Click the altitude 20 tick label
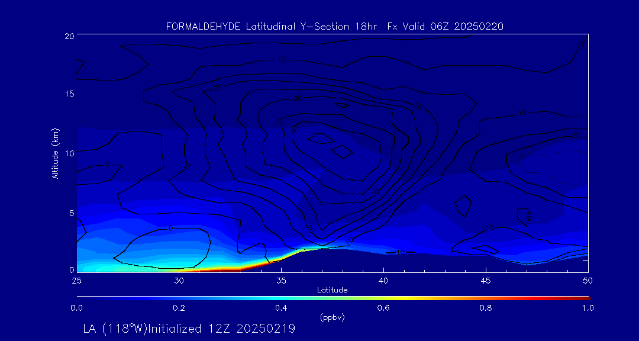 pos(68,36)
